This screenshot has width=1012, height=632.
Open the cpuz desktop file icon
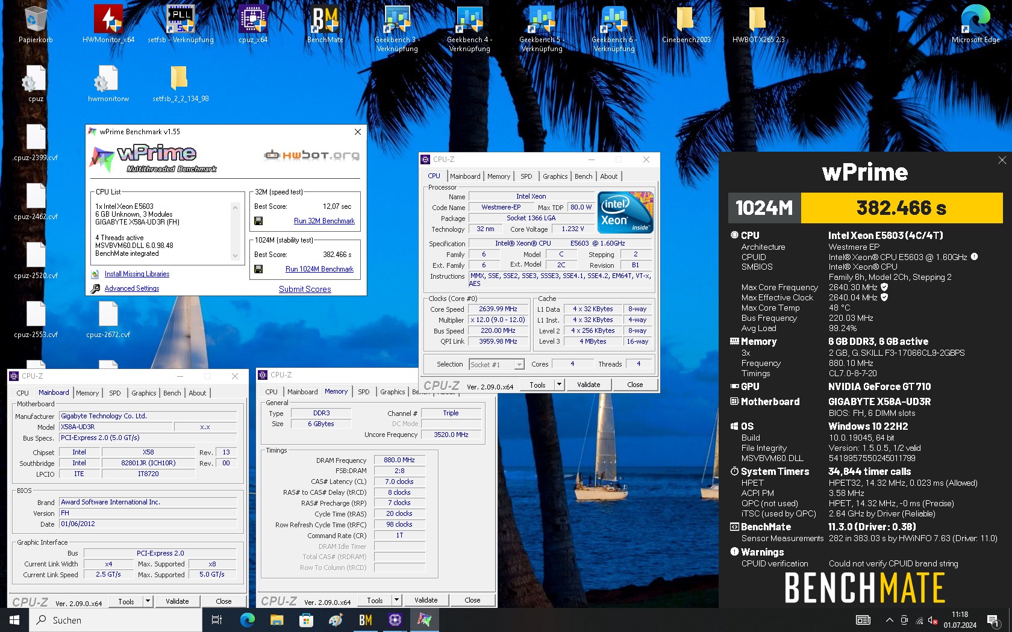36,83
